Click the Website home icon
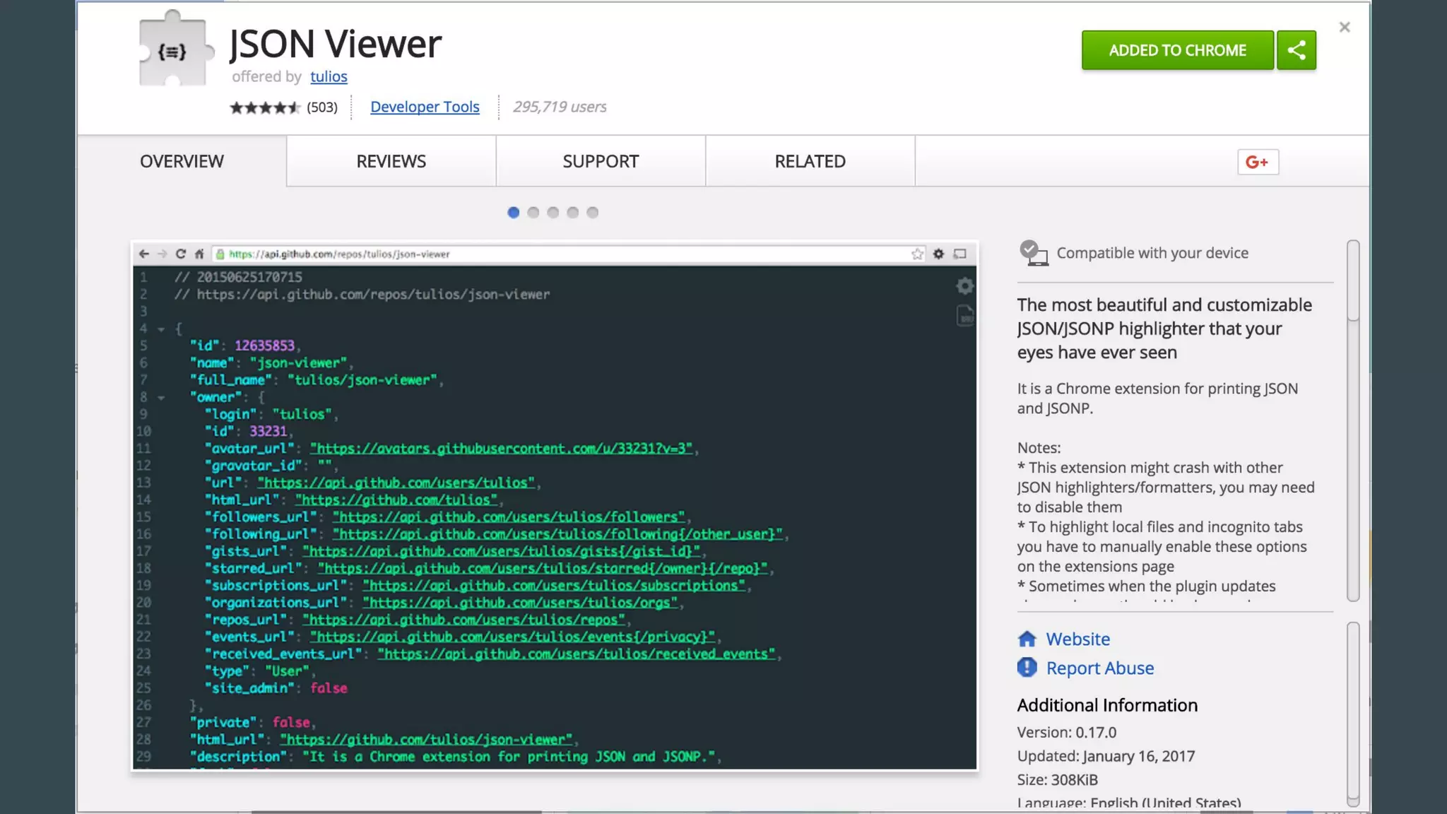Image resolution: width=1447 pixels, height=814 pixels. tap(1027, 639)
